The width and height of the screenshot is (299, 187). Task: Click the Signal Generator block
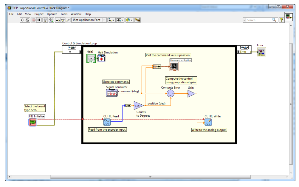pyautogui.click(x=112, y=93)
